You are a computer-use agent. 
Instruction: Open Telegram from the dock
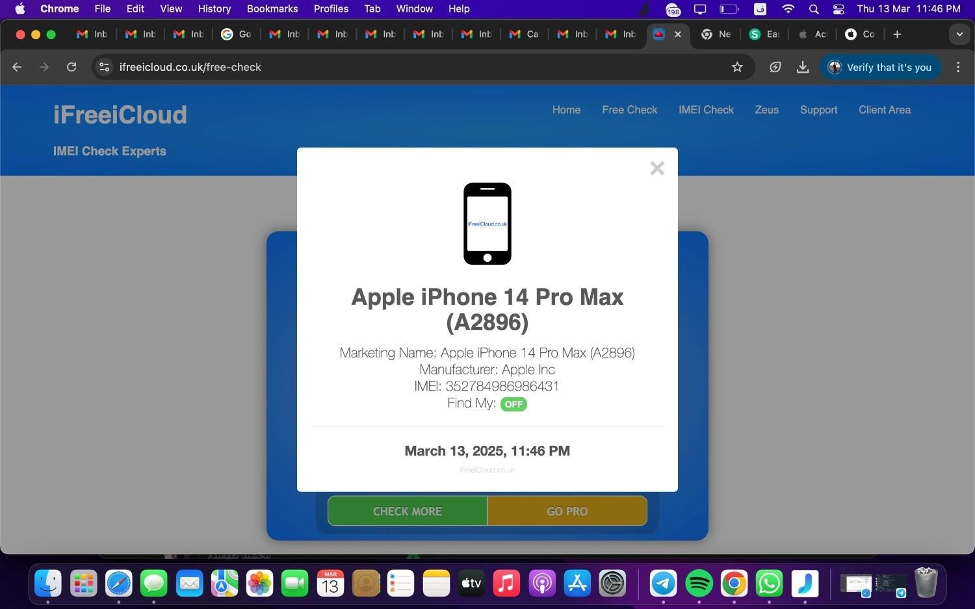(x=663, y=583)
